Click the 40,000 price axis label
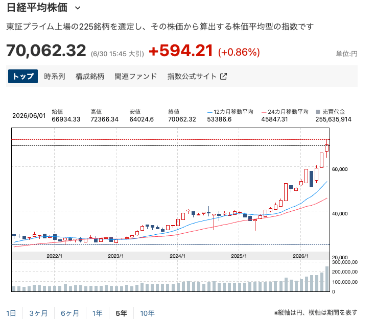Viewport: 375px width, 321px height. pos(340,213)
